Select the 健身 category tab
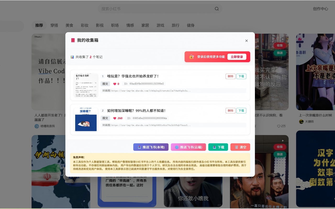335x209 pixels. (x=191, y=25)
